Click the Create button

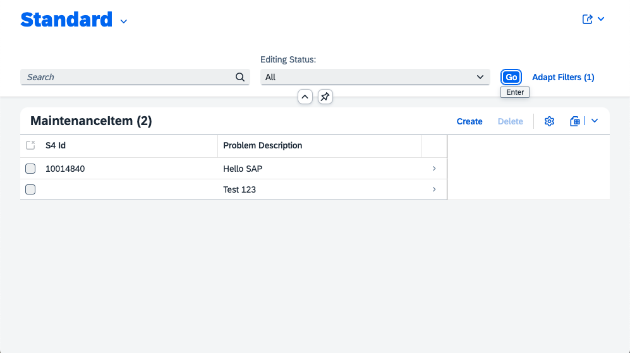pyautogui.click(x=469, y=121)
